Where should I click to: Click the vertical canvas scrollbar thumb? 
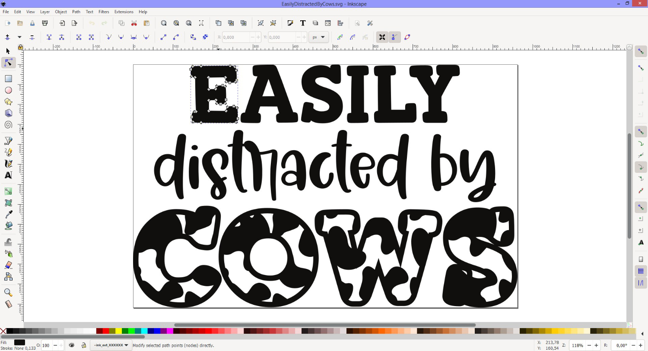629,186
